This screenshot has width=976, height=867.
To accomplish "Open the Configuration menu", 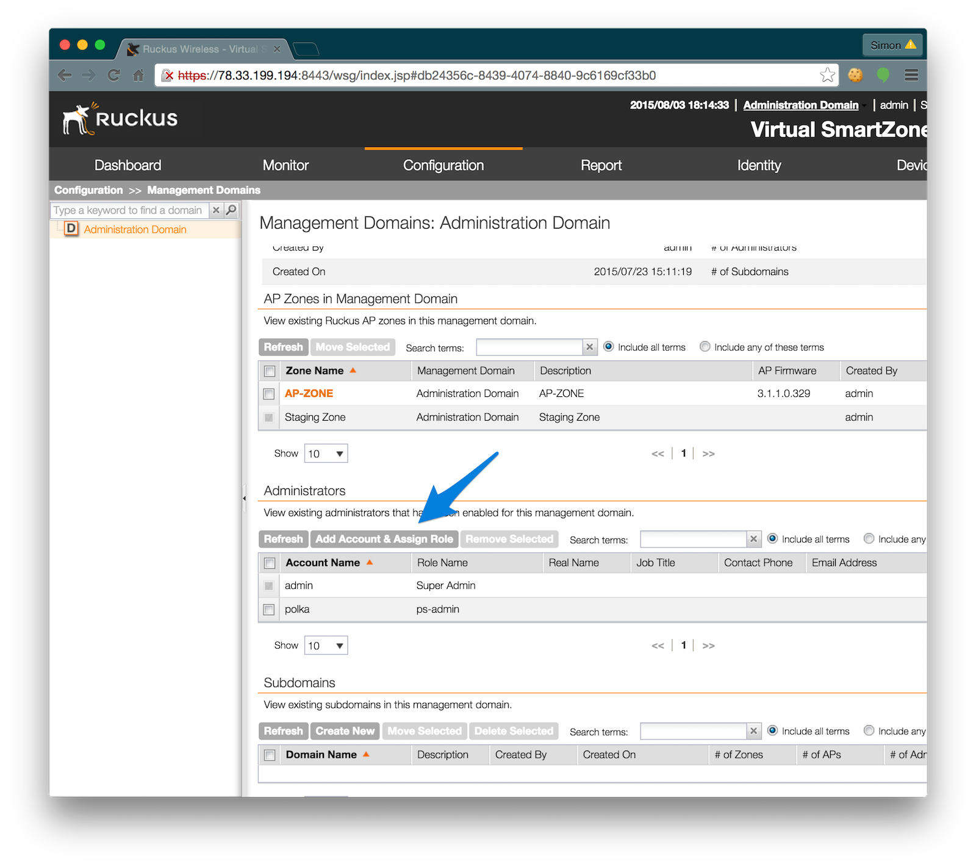I will tap(443, 165).
